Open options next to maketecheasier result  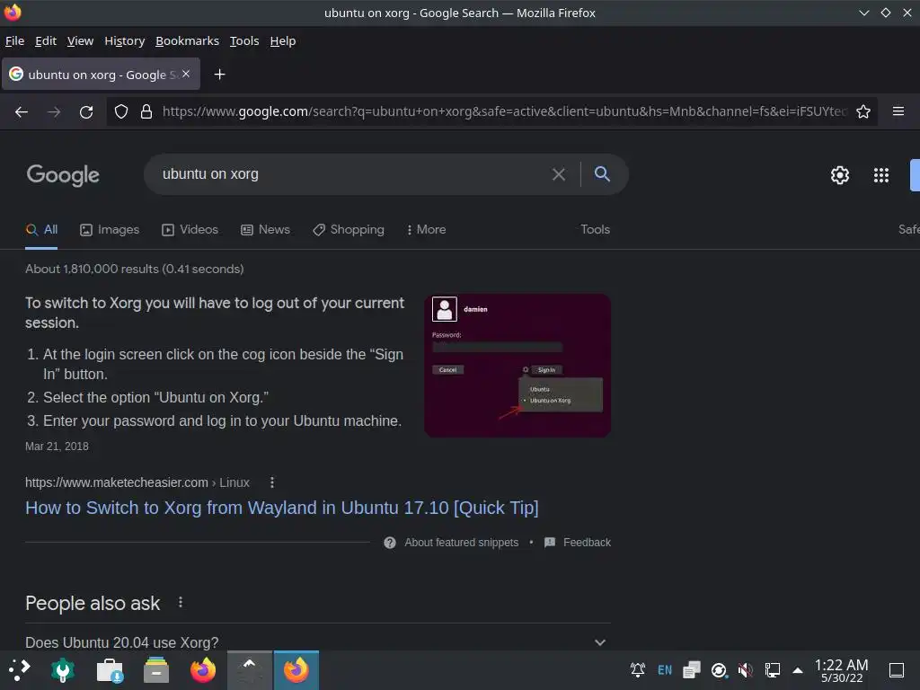tap(271, 482)
